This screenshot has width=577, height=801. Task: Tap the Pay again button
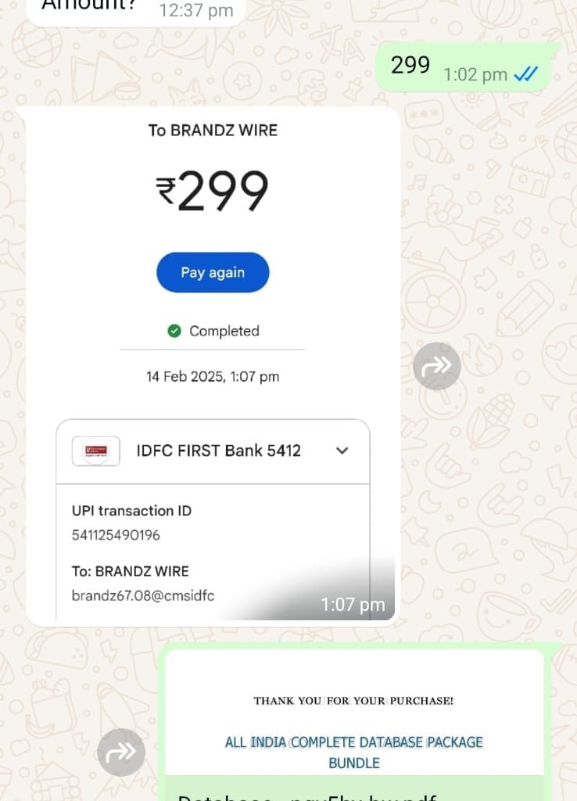point(213,272)
